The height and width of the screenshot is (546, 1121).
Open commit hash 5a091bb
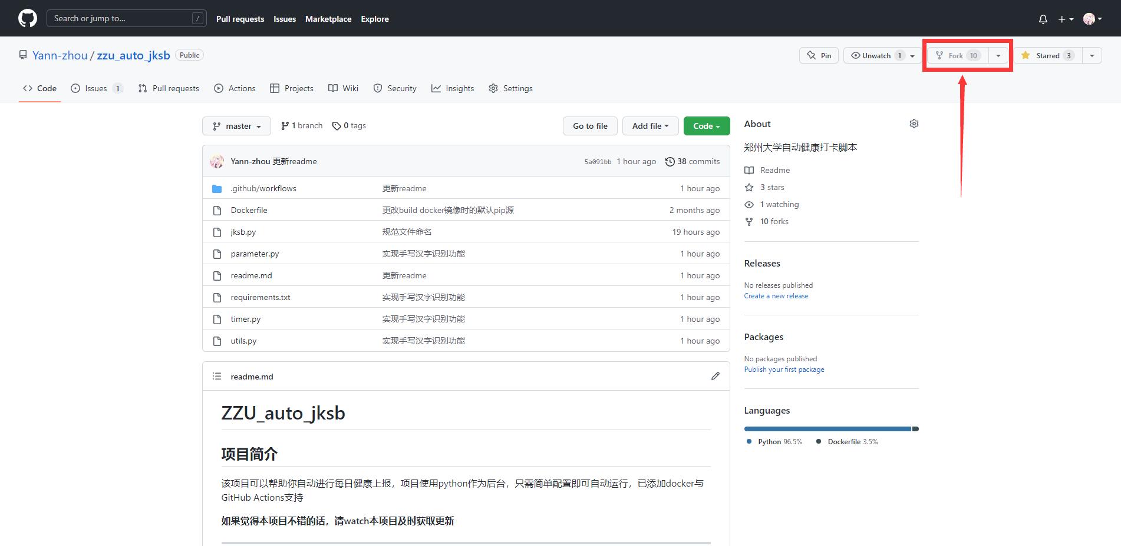point(598,162)
